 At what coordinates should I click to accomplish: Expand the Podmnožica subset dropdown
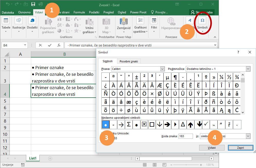tap(248, 69)
